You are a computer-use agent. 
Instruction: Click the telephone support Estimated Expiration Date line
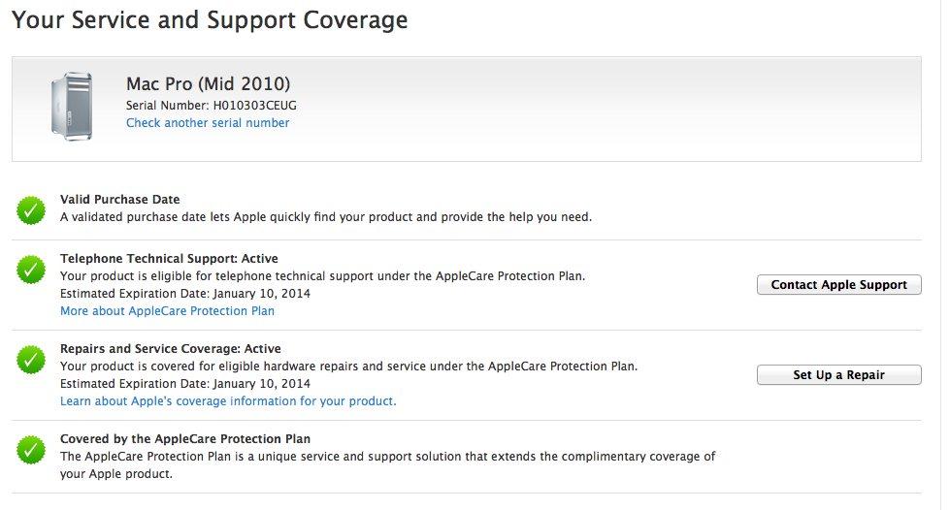click(x=185, y=294)
